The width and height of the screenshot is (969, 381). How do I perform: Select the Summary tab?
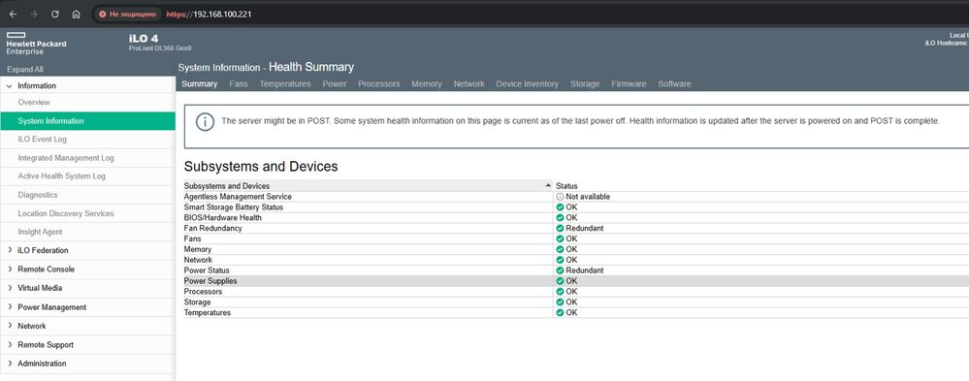[x=200, y=84]
